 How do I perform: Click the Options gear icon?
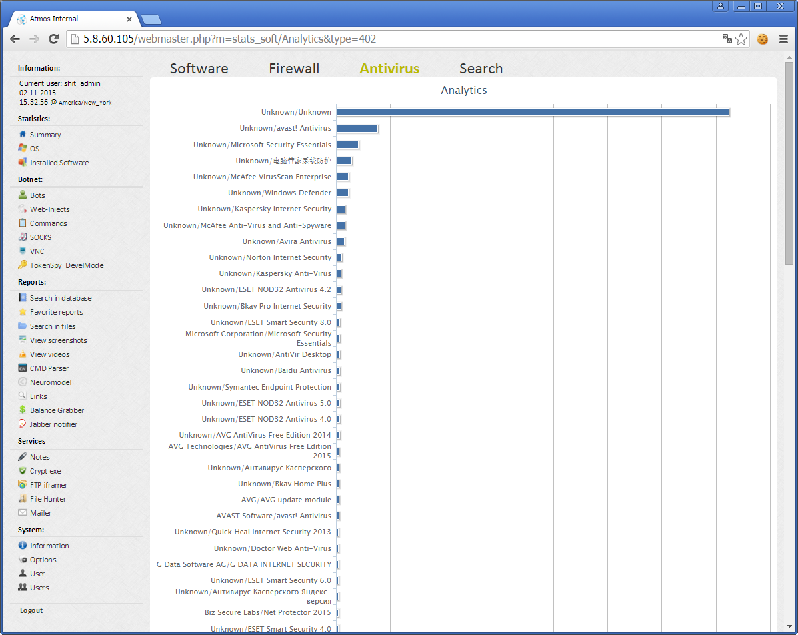pyautogui.click(x=23, y=559)
